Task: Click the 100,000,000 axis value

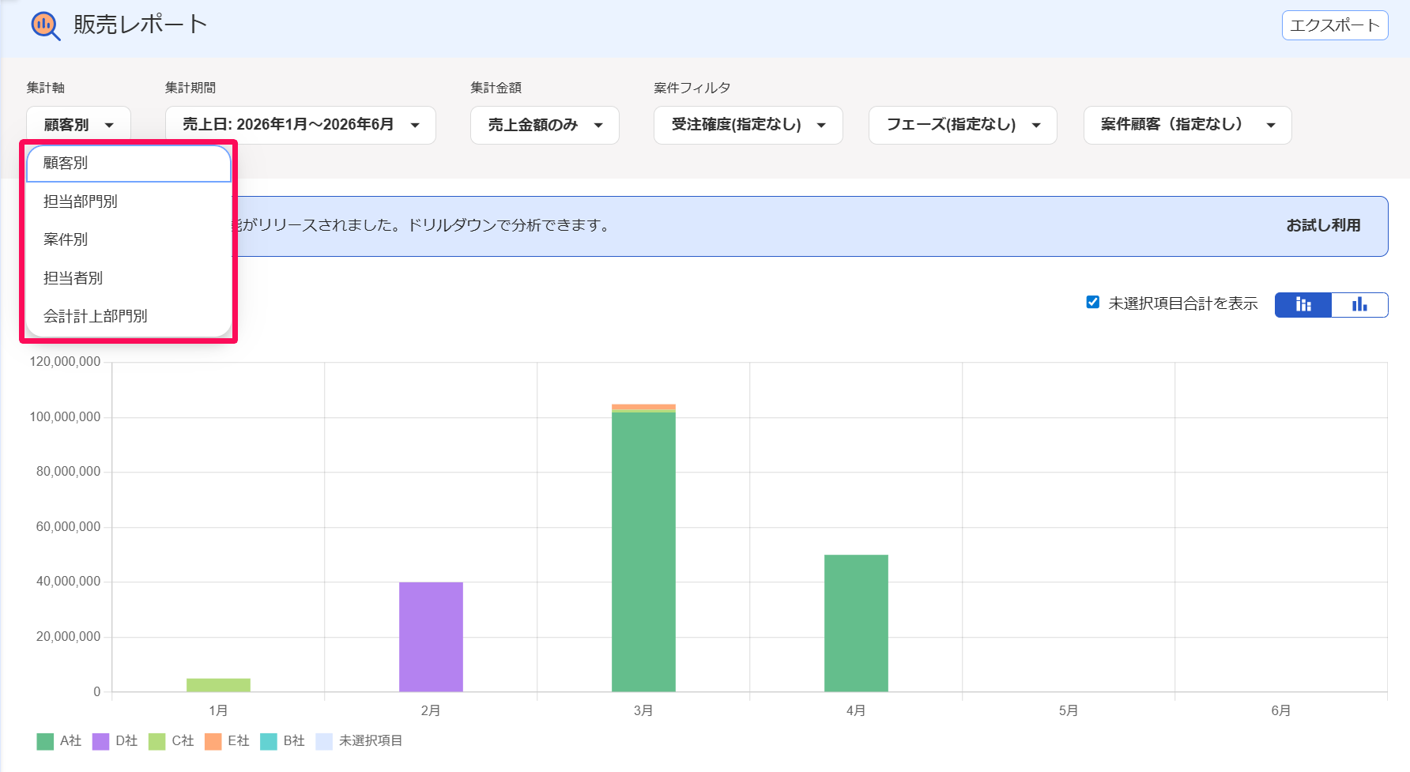Action: click(65, 417)
